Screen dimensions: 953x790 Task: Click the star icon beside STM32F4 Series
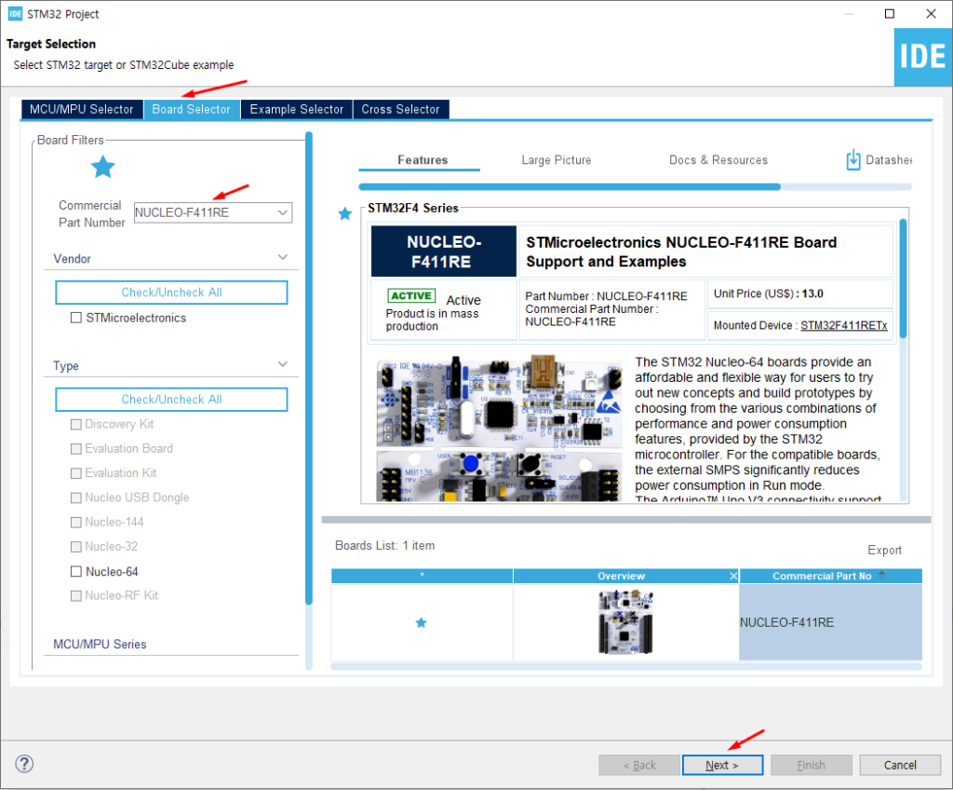(345, 214)
